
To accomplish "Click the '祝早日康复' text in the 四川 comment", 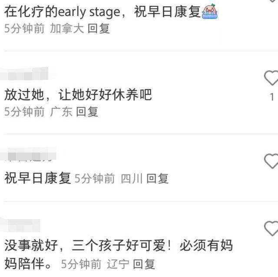I will (38, 178).
